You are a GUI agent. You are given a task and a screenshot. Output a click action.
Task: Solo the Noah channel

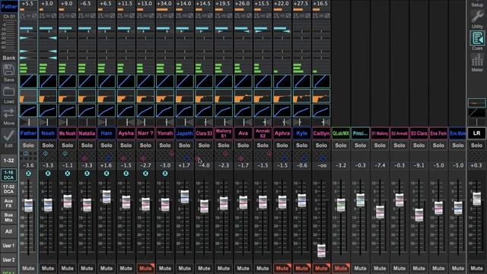(48, 145)
